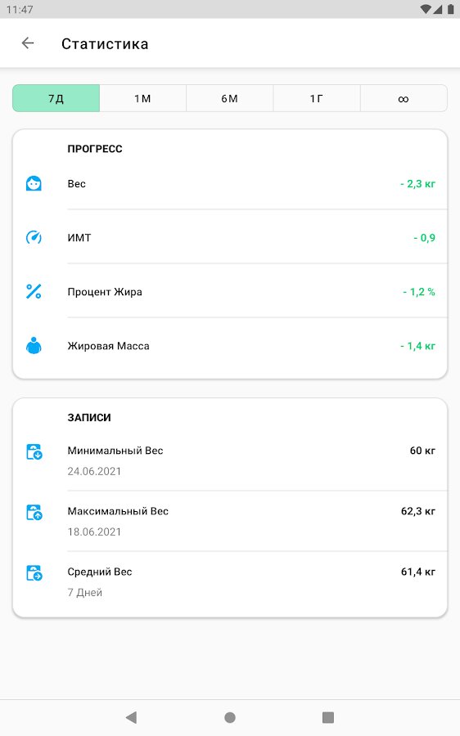Switch to the 6М period tab
This screenshot has width=460, height=736.
(230, 98)
